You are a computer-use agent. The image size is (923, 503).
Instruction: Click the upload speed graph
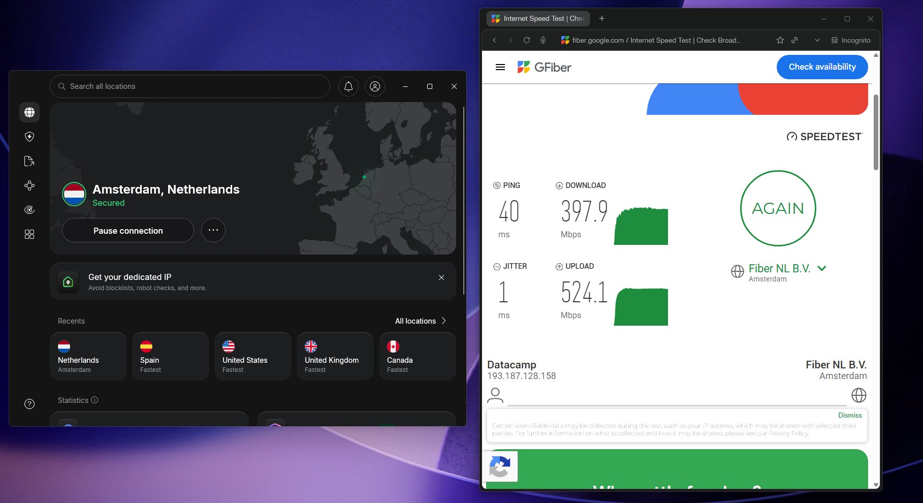coord(641,307)
